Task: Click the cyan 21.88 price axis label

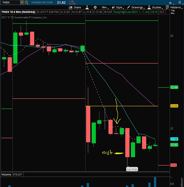Action: click(174, 139)
